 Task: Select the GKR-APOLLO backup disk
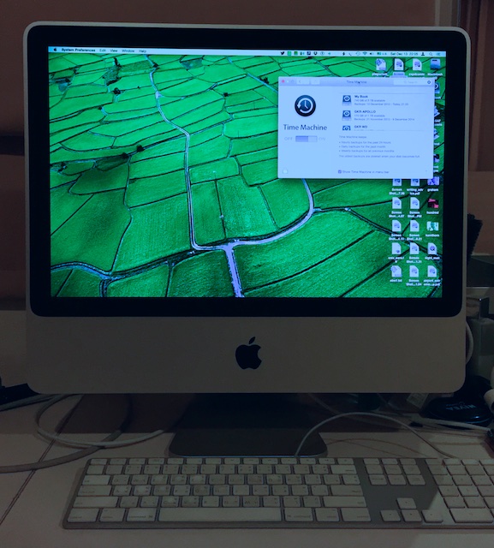[383, 116]
